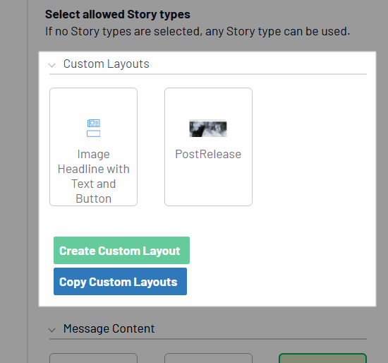This screenshot has height=363, width=388.
Task: Click the divider line under Custom Layouts
Action: 208,74
